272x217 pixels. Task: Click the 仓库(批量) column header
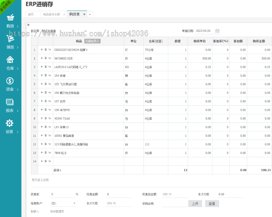point(156,41)
